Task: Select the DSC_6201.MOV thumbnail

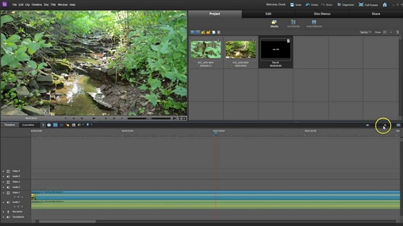Action: (206, 50)
